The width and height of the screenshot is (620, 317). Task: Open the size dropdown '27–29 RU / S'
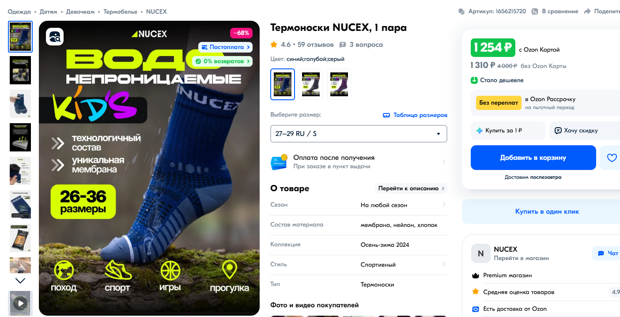(359, 134)
